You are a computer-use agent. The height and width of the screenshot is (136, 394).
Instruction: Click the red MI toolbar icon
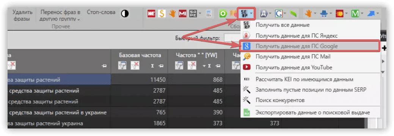[183, 14]
